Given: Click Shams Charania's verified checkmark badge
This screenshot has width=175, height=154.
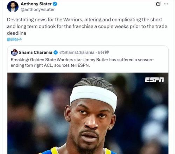Looking at the screenshot, I should (56, 52).
